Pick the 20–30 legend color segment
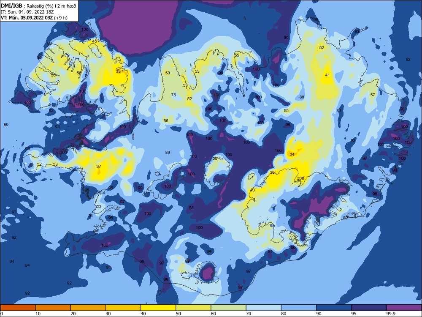Screen dimensions: 422x317 pos(88,308)
